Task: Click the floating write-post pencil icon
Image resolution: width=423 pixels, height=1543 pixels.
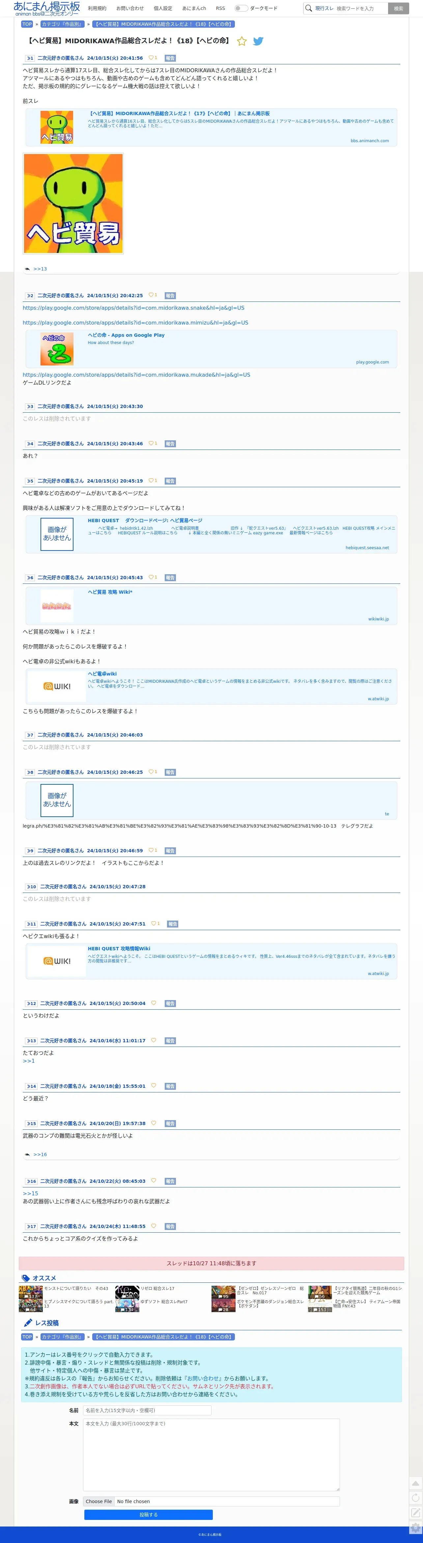Action: pos(415,1513)
